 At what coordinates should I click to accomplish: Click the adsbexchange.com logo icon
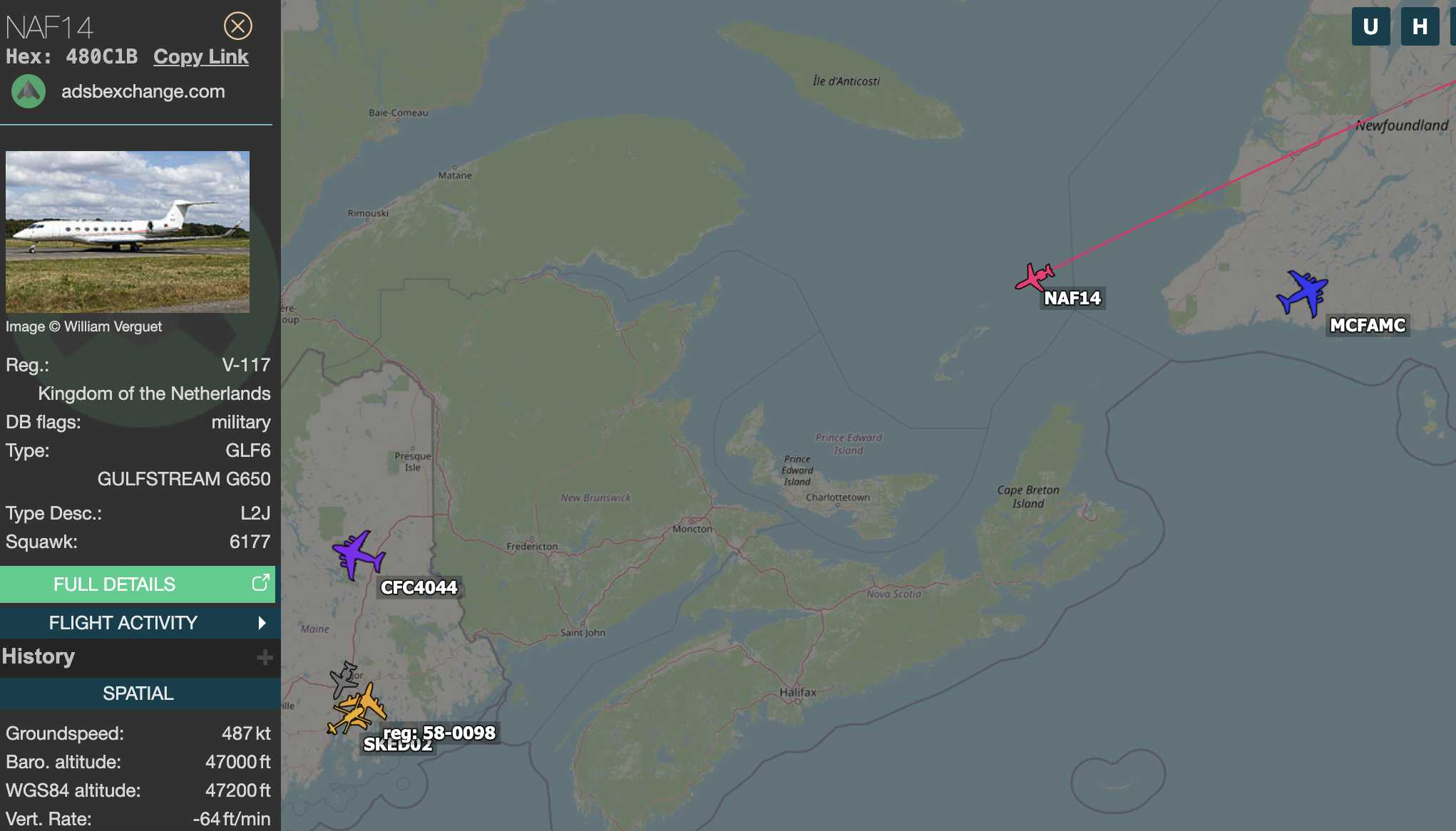tap(29, 91)
